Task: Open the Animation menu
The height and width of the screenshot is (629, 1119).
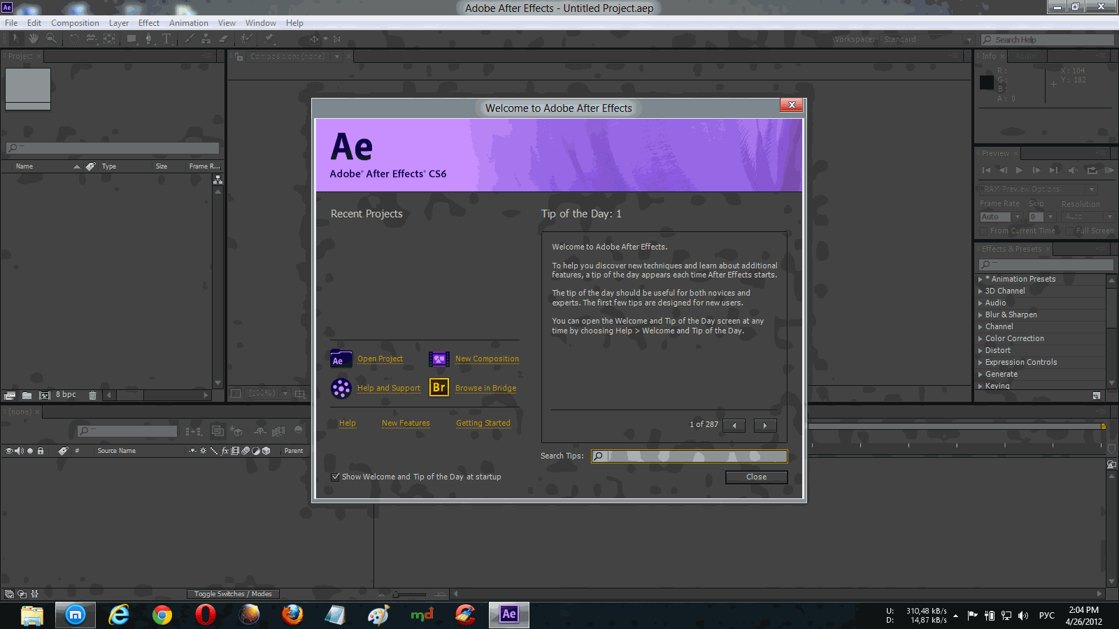Action: click(x=189, y=23)
